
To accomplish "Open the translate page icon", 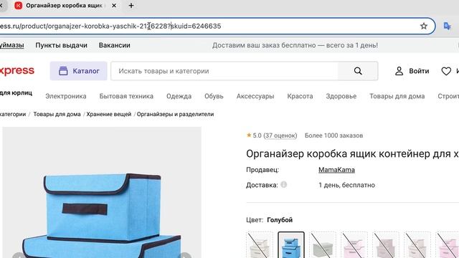I will click(x=447, y=26).
